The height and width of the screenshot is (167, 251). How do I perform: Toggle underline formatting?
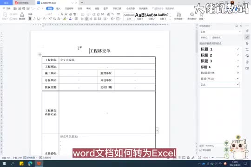tap(39, 19)
